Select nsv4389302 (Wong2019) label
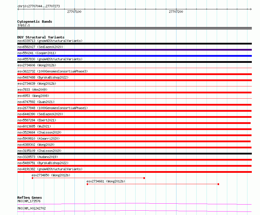The height and width of the screenshot is (215, 260). pos(36,145)
